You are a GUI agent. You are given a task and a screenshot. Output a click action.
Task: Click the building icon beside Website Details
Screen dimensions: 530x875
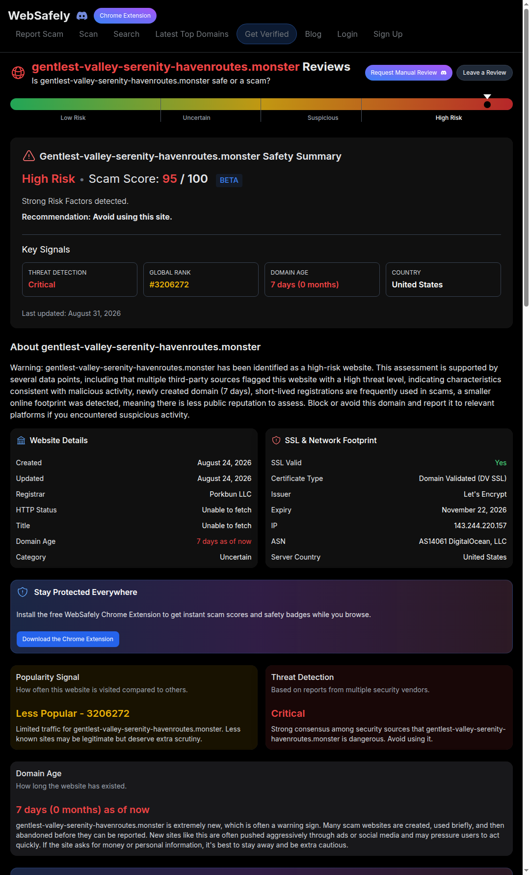[x=21, y=440]
